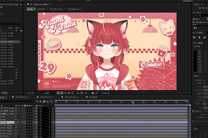Click parent pick whip for ステッカーA.png layer

(36, 125)
